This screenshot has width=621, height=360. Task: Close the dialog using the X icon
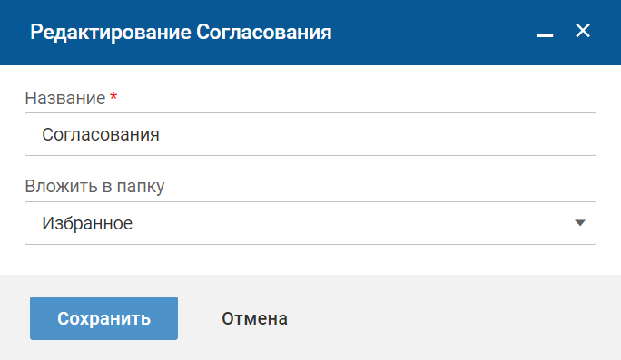(583, 31)
